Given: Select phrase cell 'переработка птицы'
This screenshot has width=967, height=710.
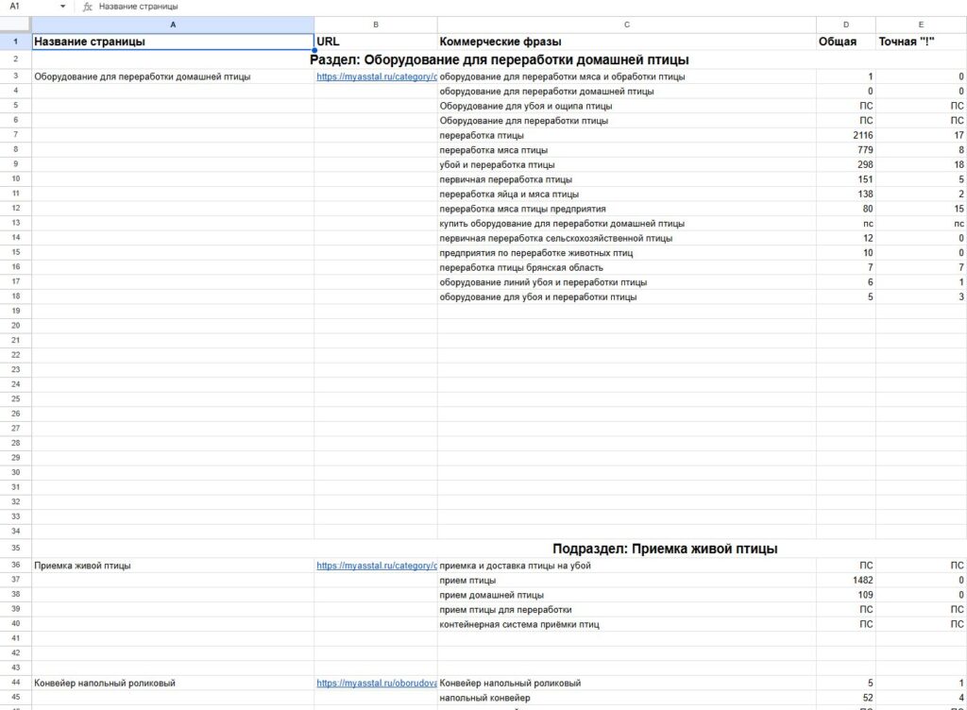Looking at the screenshot, I should coord(627,136).
